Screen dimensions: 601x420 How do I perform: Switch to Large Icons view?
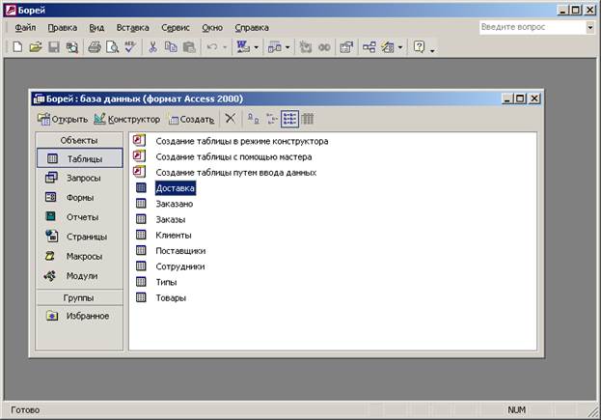coord(253,119)
